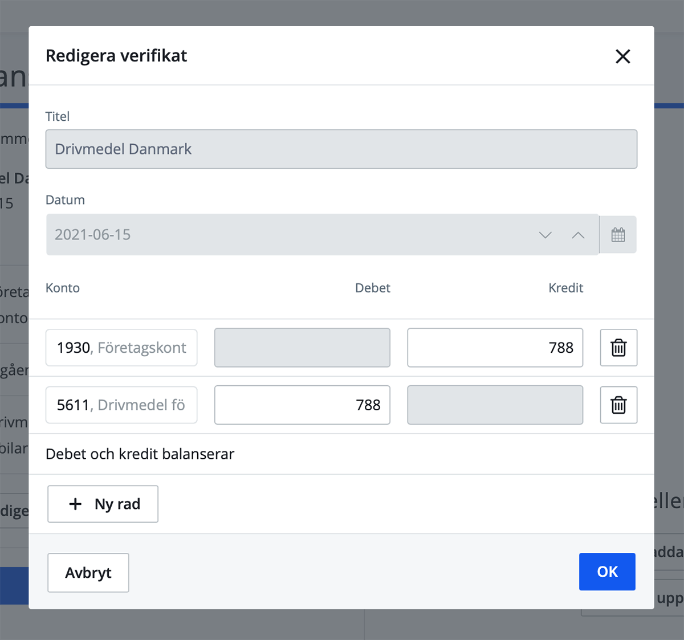Add a new row with Ny rad

(x=103, y=504)
